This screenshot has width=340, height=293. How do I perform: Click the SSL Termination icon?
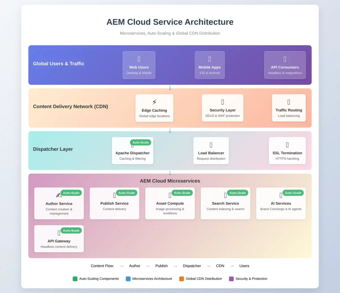coord(287,145)
